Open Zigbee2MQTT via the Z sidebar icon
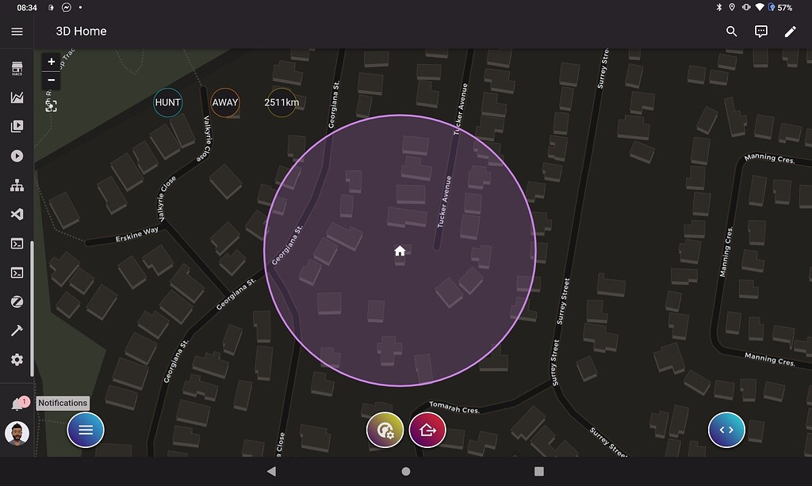The width and height of the screenshot is (812, 486). [16, 302]
